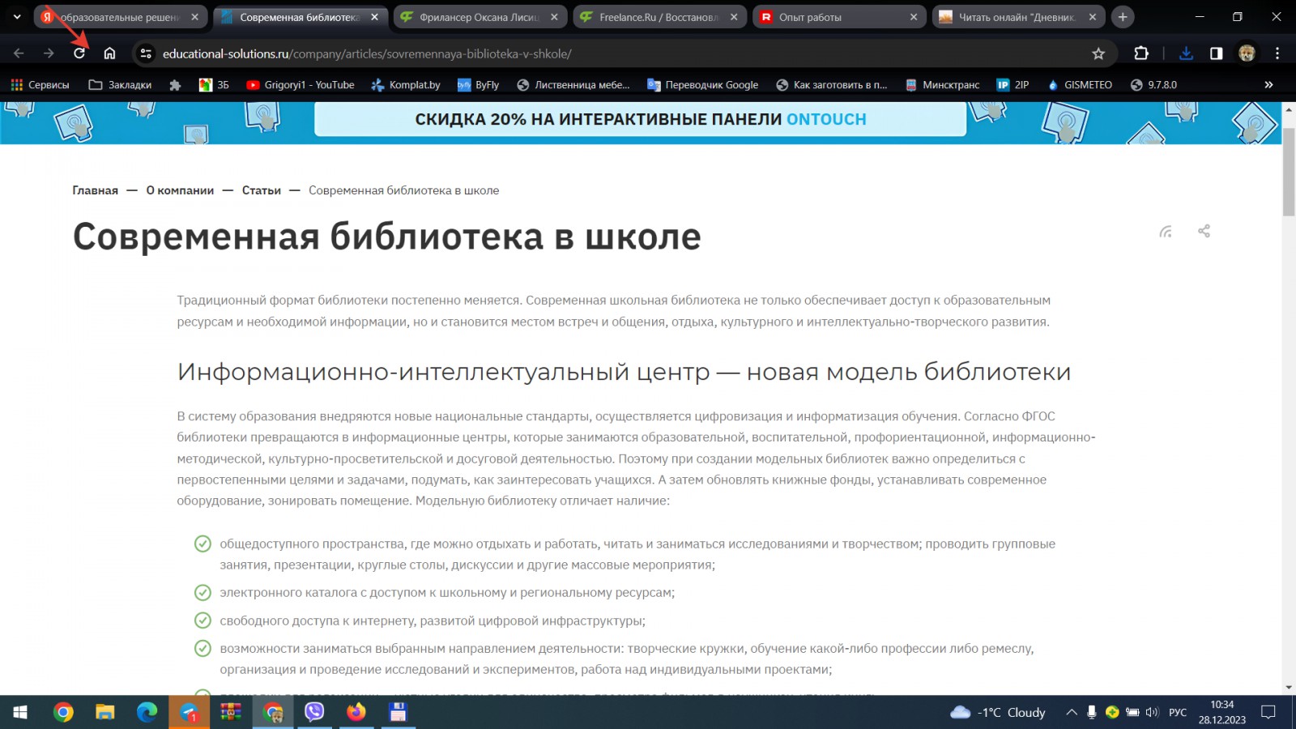1296x729 pixels.
Task: Open the Сервисы apps shortcut
Action: 40,85
